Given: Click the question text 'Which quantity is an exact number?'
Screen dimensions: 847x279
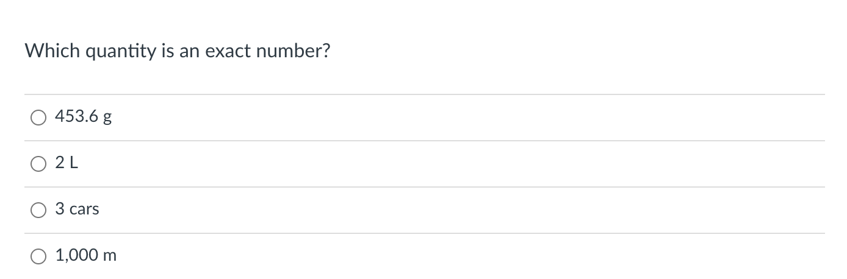Looking at the screenshot, I should 177,51.
